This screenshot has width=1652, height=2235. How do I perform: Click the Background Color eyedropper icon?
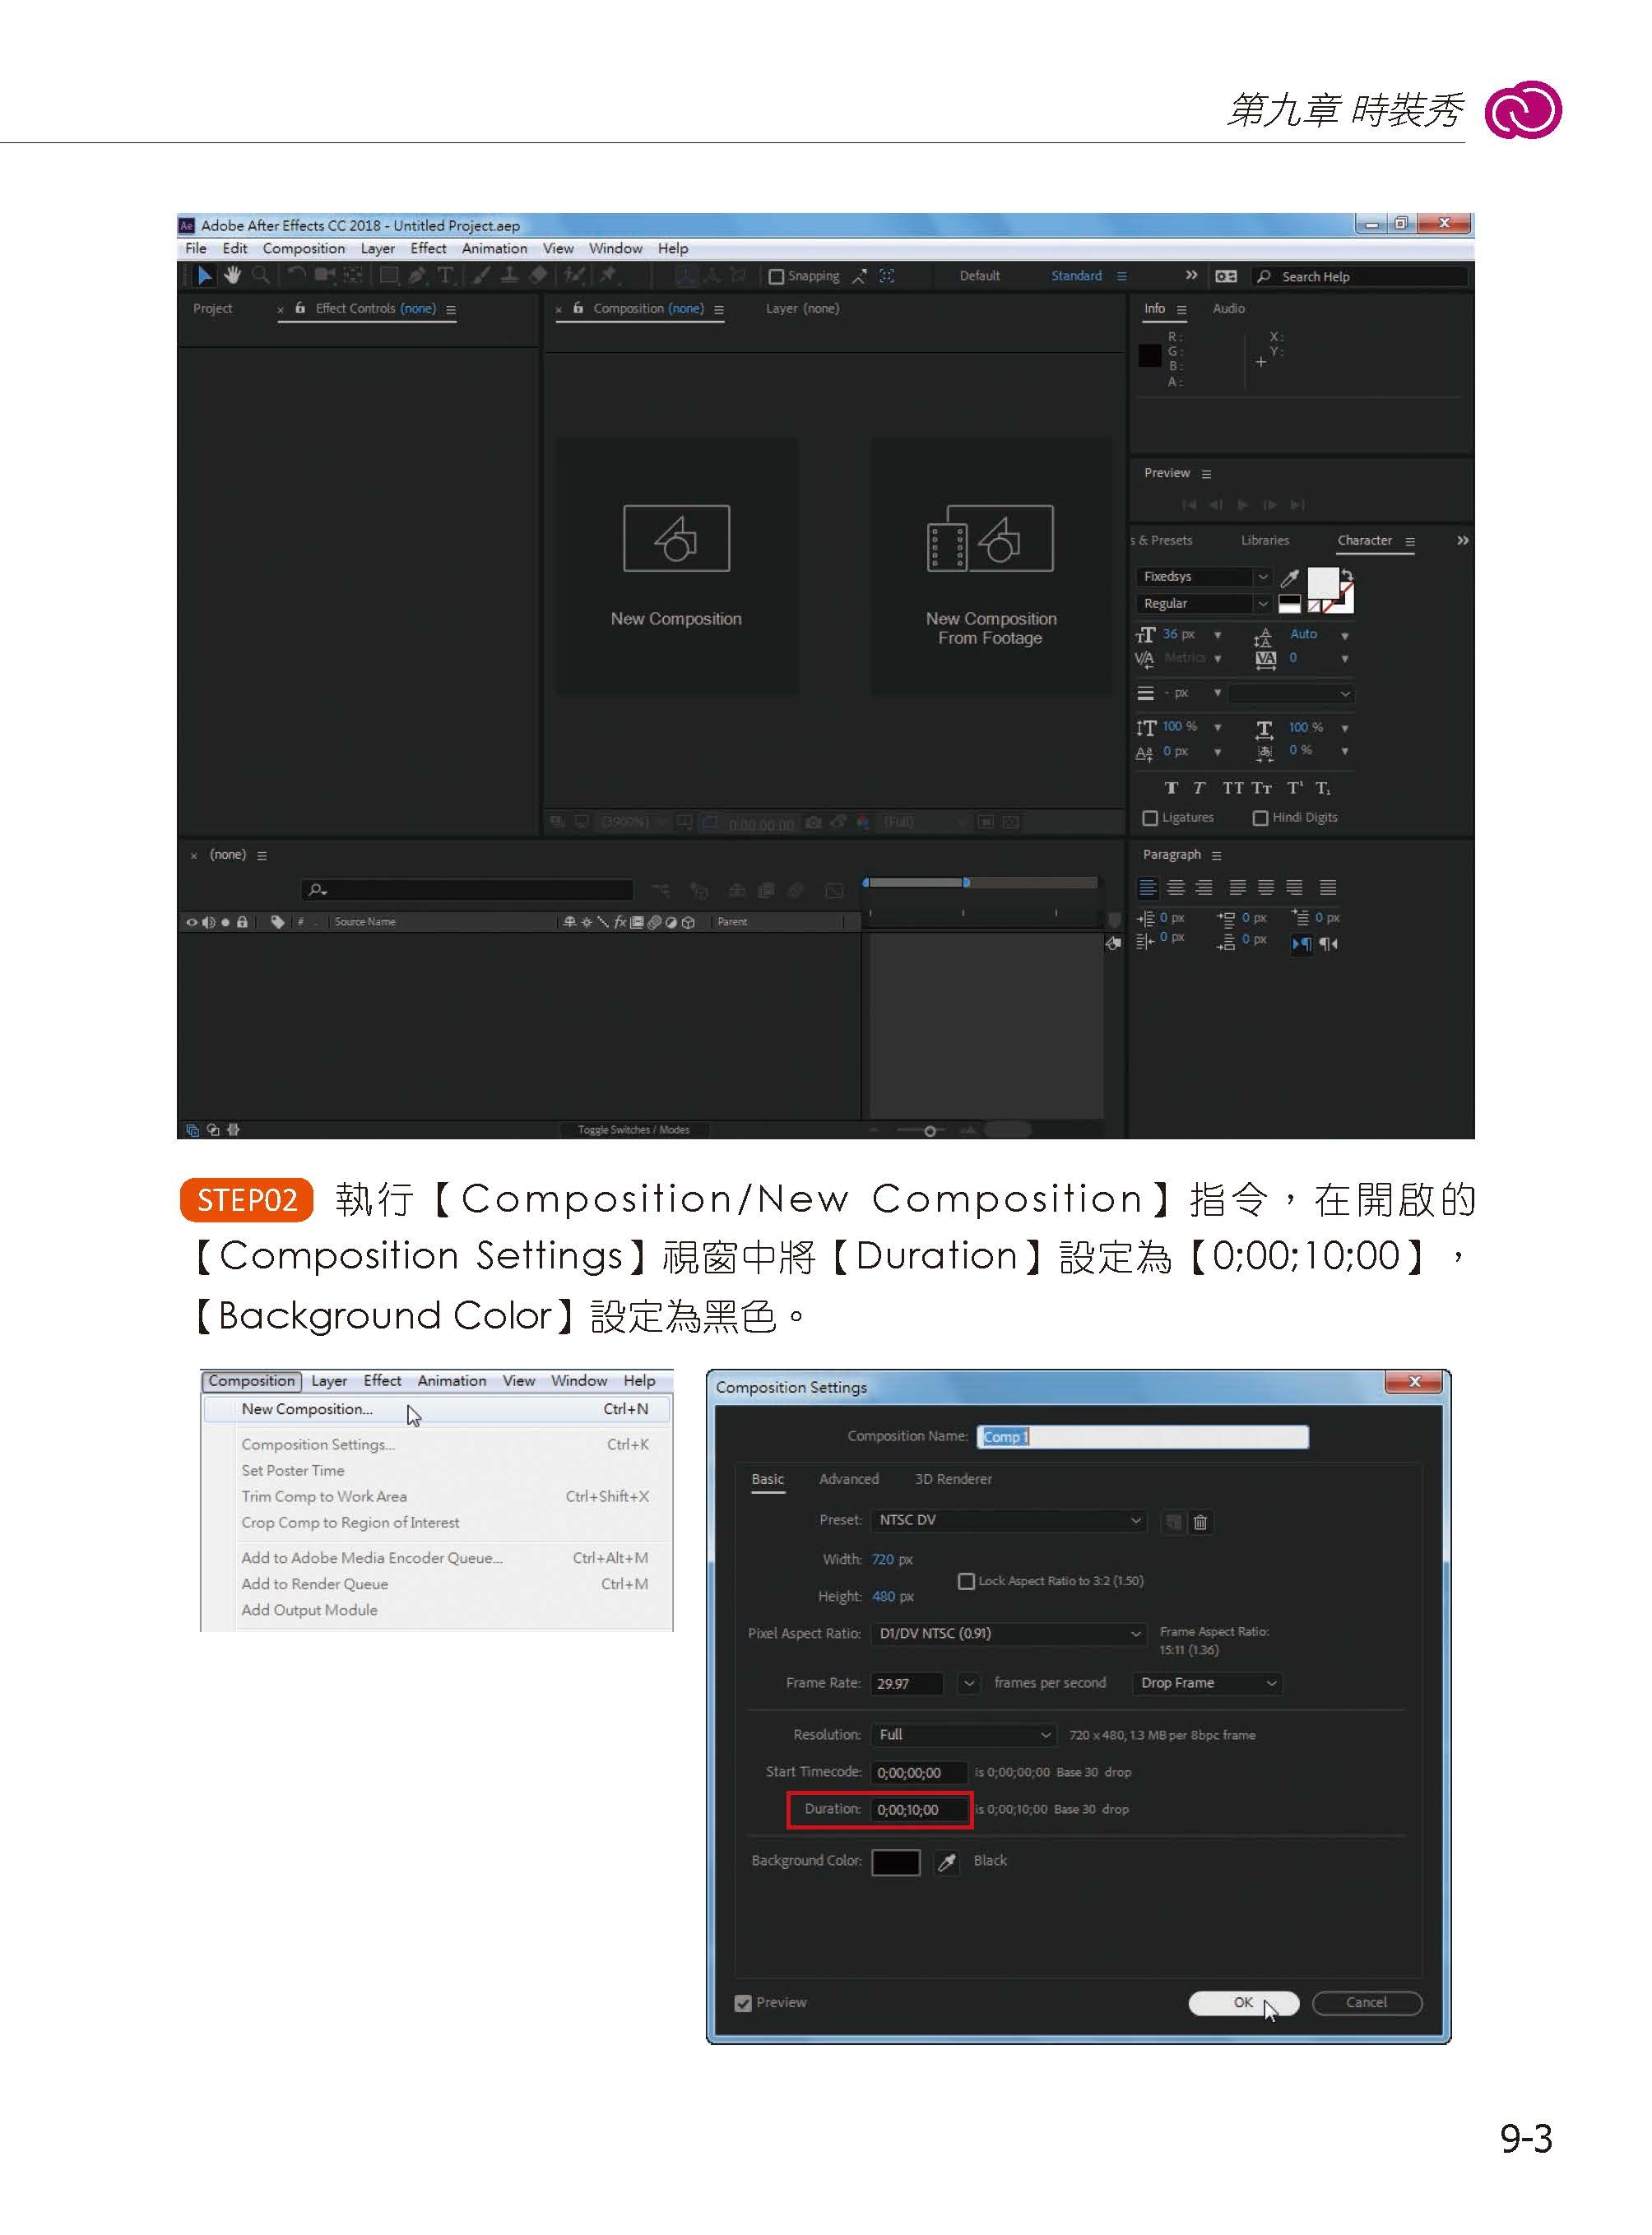(946, 1862)
